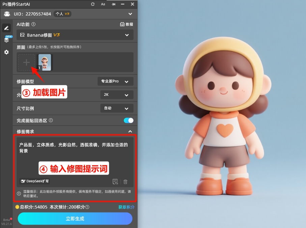Open the 自动 aspect ratio dropdown
The image size is (306, 228).
click(116, 108)
